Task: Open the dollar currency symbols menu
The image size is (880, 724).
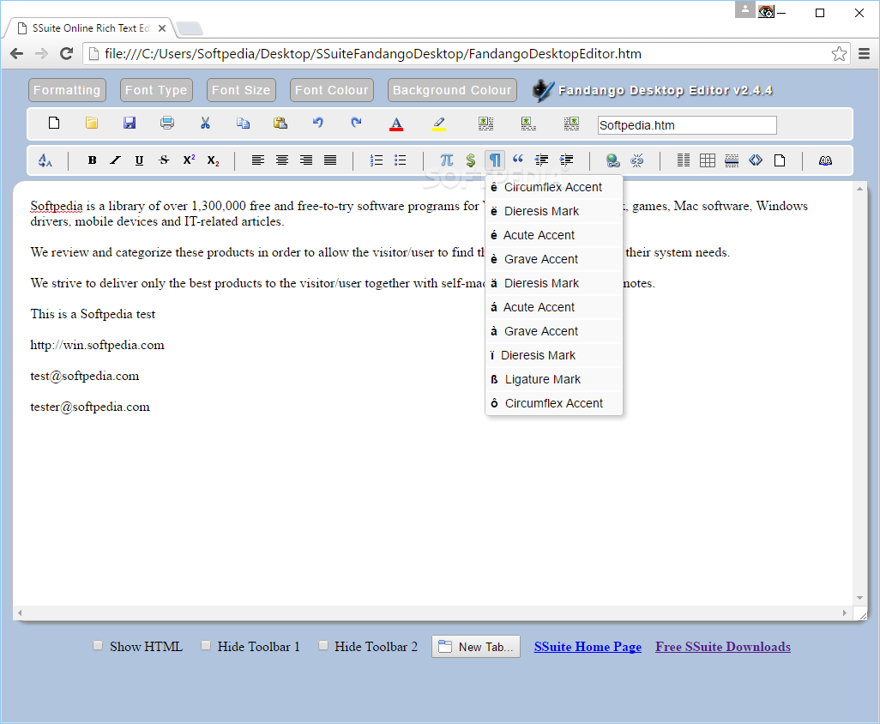Action: (x=470, y=160)
